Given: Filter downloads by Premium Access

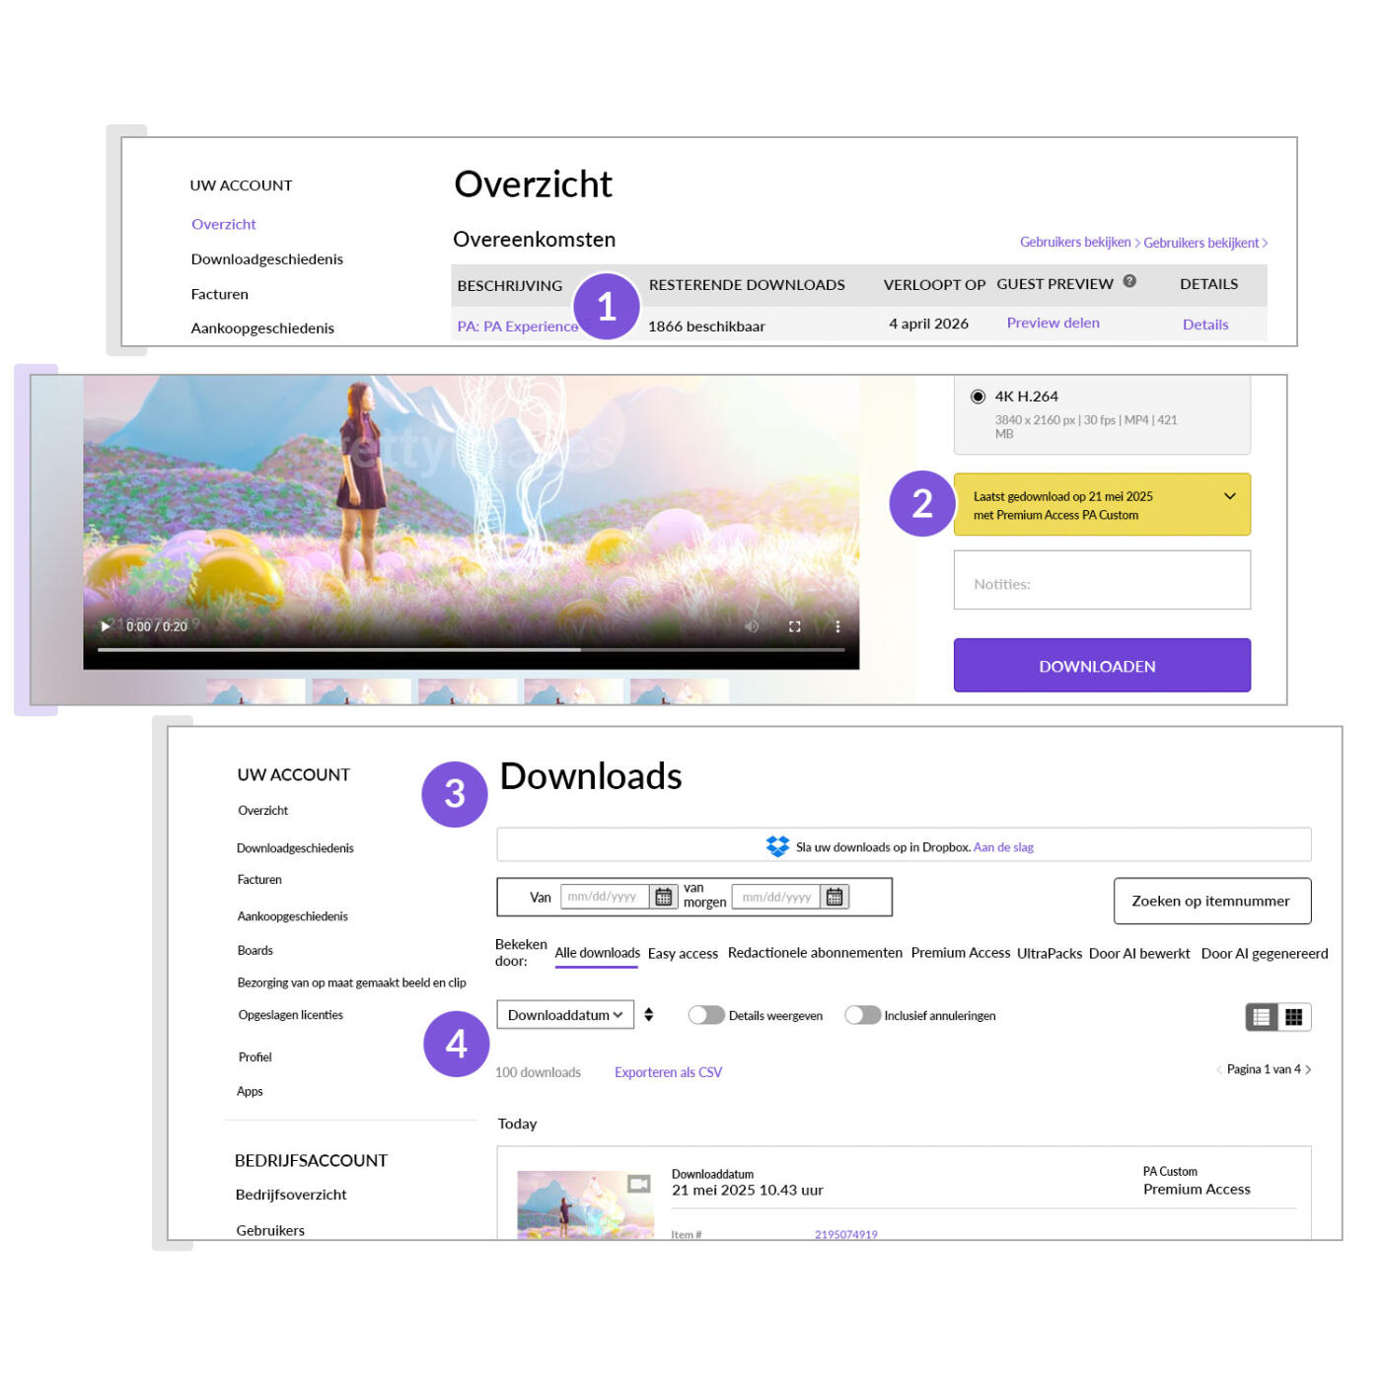Looking at the screenshot, I should (x=960, y=953).
